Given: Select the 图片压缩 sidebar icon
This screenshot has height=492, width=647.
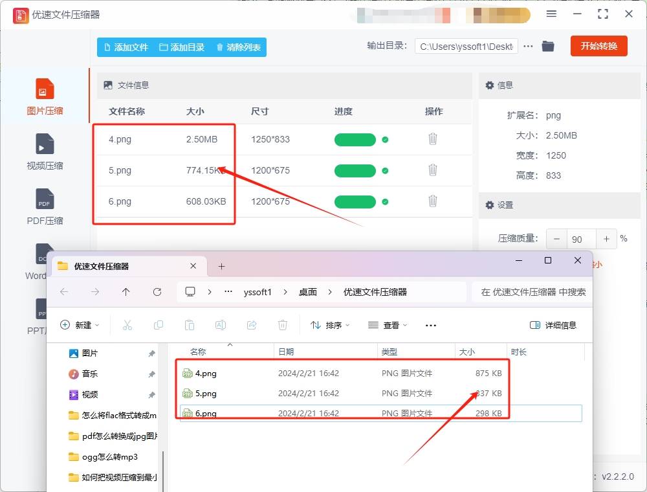Looking at the screenshot, I should [x=44, y=96].
